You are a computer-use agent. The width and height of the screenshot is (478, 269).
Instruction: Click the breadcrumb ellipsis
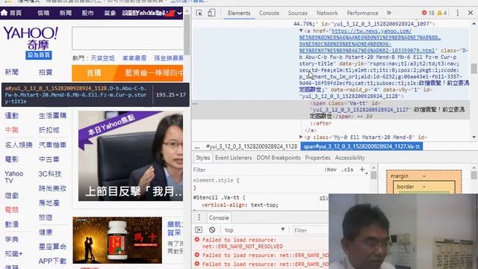[x=197, y=146]
